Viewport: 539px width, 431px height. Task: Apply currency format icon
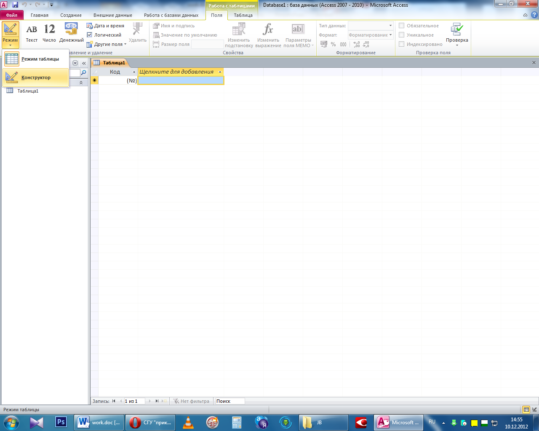click(x=324, y=44)
